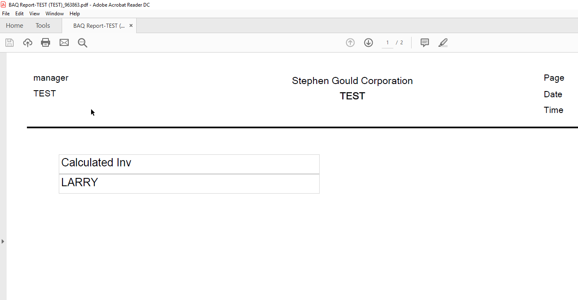The width and height of the screenshot is (578, 300).
Task: Click the upload to cloud icon
Action: (28, 43)
